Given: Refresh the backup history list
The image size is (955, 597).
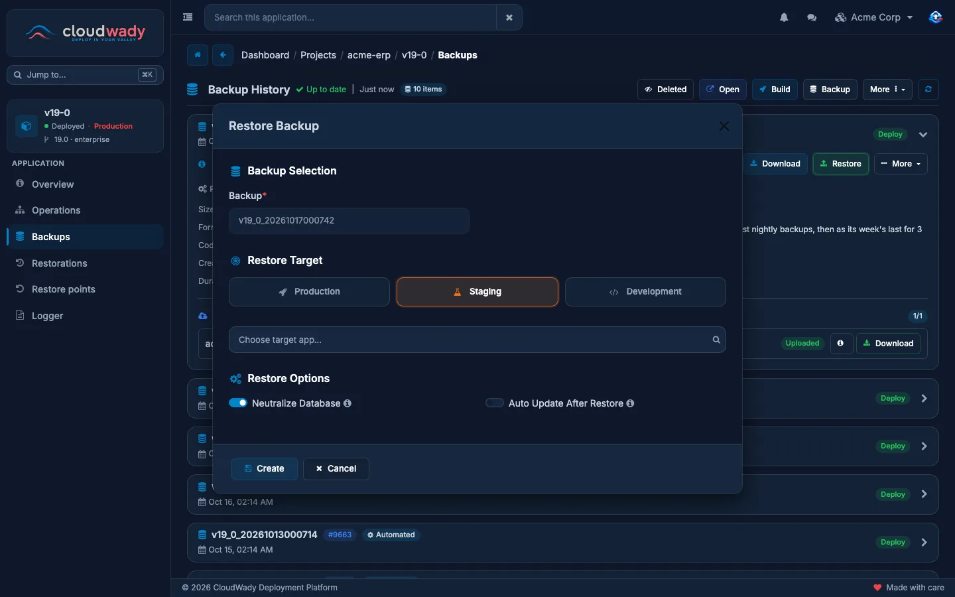Looking at the screenshot, I should [x=928, y=90].
